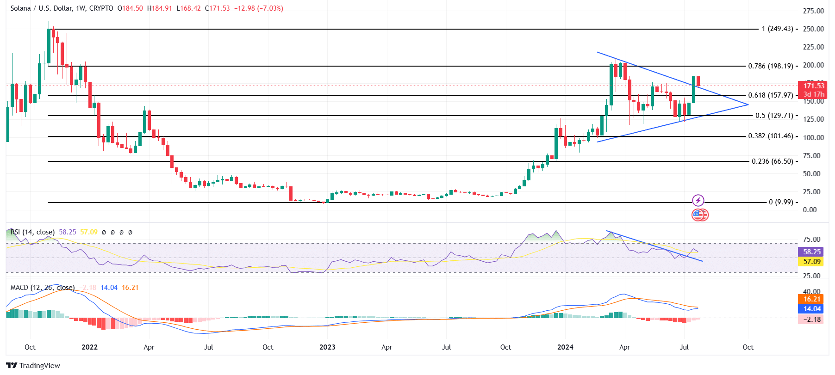Click the 2024 year label on time axis

(x=565, y=347)
